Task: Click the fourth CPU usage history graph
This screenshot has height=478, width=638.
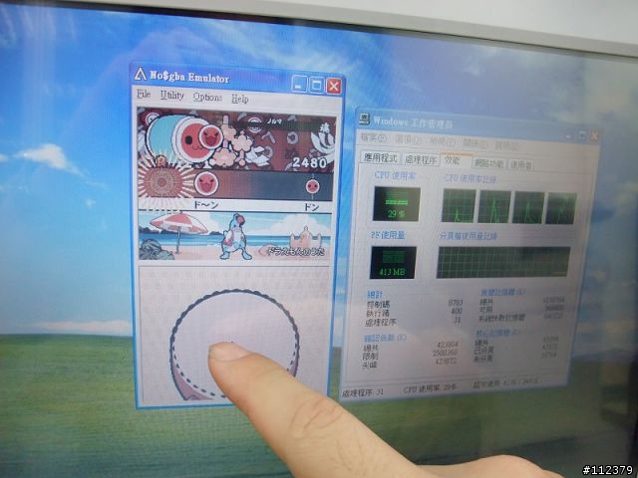Action: [561, 208]
